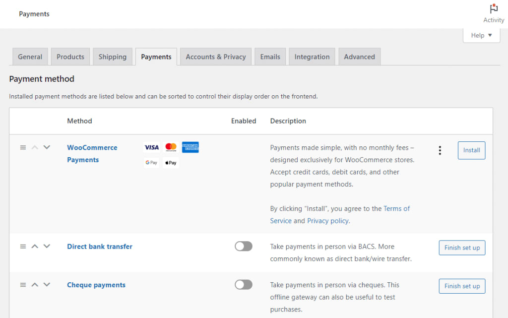Grab the Cheque payments drag handle
Viewport: 508px width, 318px height.
[23, 285]
